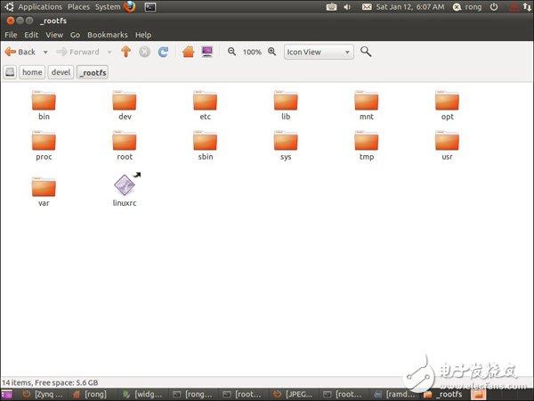Toggle the location bar edit button
Screen dimensions: 534x401
(10, 73)
